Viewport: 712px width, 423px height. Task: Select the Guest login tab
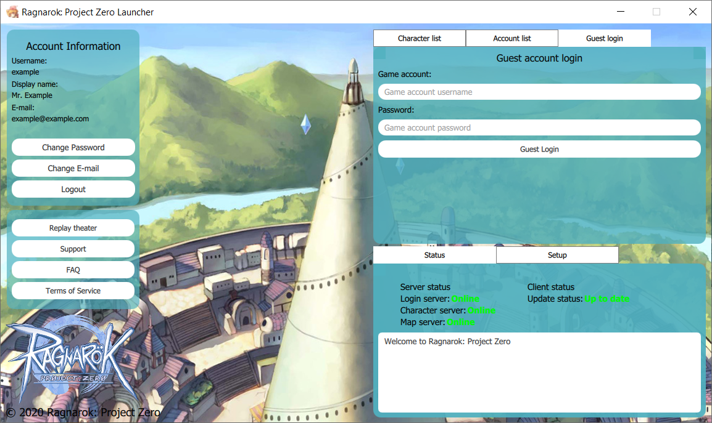click(605, 38)
